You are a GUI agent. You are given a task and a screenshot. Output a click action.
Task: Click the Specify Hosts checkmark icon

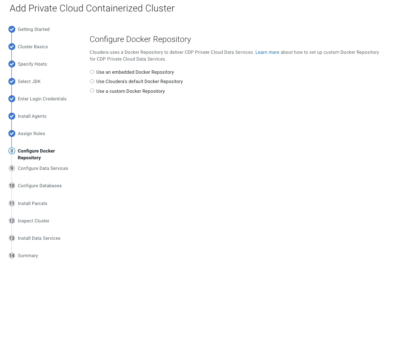[12, 64]
